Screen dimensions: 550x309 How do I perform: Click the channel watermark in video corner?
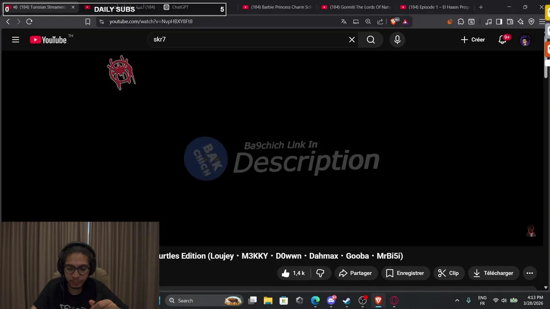coord(531,231)
